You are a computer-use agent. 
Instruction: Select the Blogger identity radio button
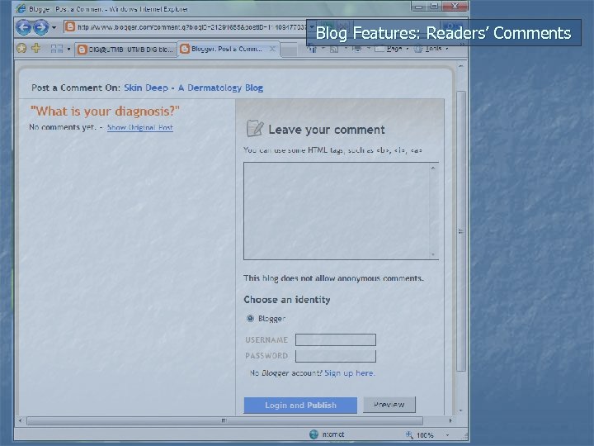tap(250, 318)
